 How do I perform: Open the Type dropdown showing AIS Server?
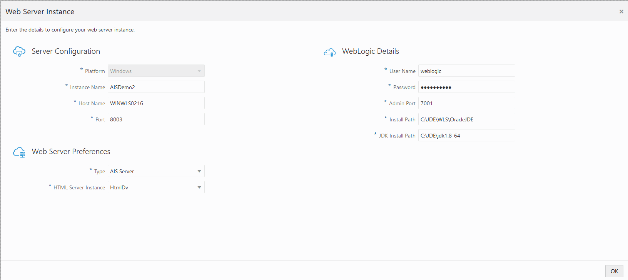pyautogui.click(x=156, y=171)
